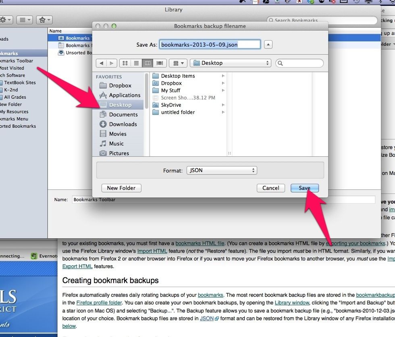The width and height of the screenshot is (395, 337).
Task: Click the back navigation arrow
Action: (101, 63)
